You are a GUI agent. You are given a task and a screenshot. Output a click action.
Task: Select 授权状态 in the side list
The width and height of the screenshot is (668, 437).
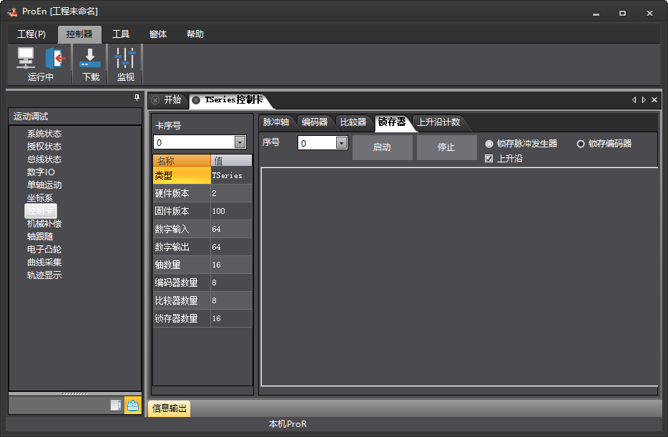(44, 147)
